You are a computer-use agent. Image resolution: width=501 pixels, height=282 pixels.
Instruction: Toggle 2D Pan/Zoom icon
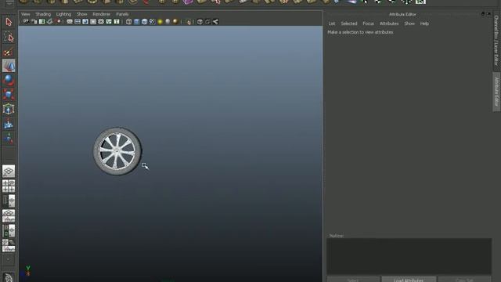coord(58,21)
